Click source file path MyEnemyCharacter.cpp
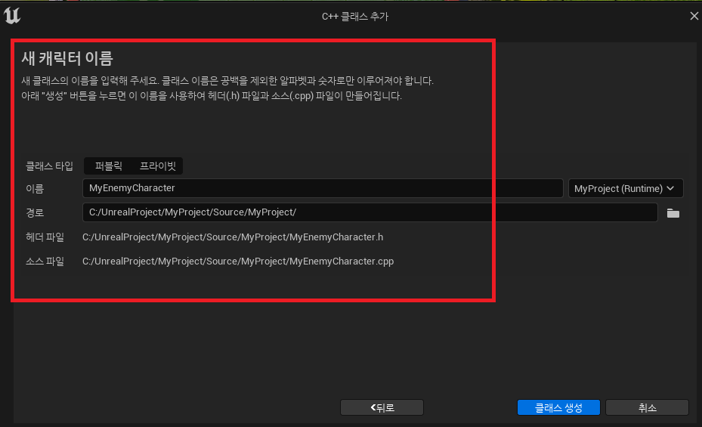702x427 pixels. [x=238, y=261]
